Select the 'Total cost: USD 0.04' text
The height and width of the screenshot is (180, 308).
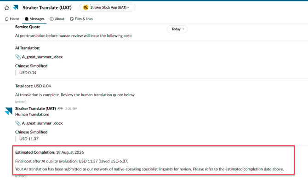pos(33,86)
